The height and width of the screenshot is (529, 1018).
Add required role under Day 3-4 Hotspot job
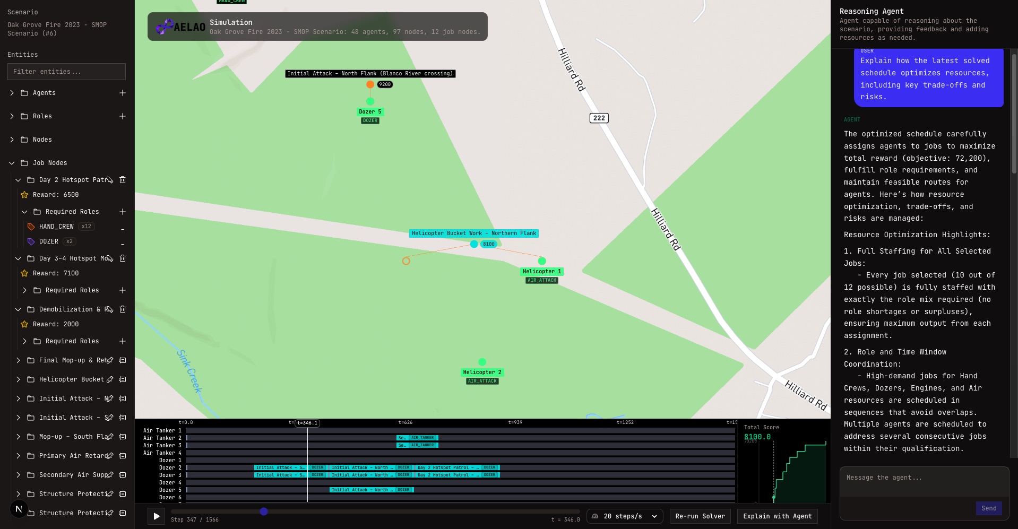click(x=123, y=290)
